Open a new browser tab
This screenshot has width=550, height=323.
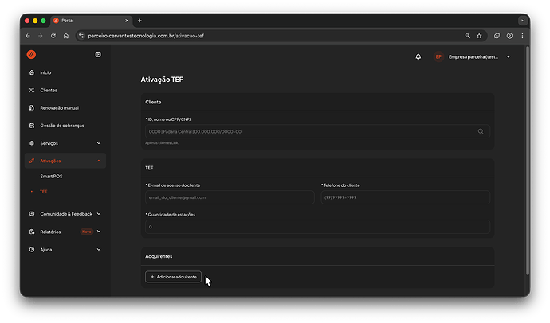[x=139, y=21]
